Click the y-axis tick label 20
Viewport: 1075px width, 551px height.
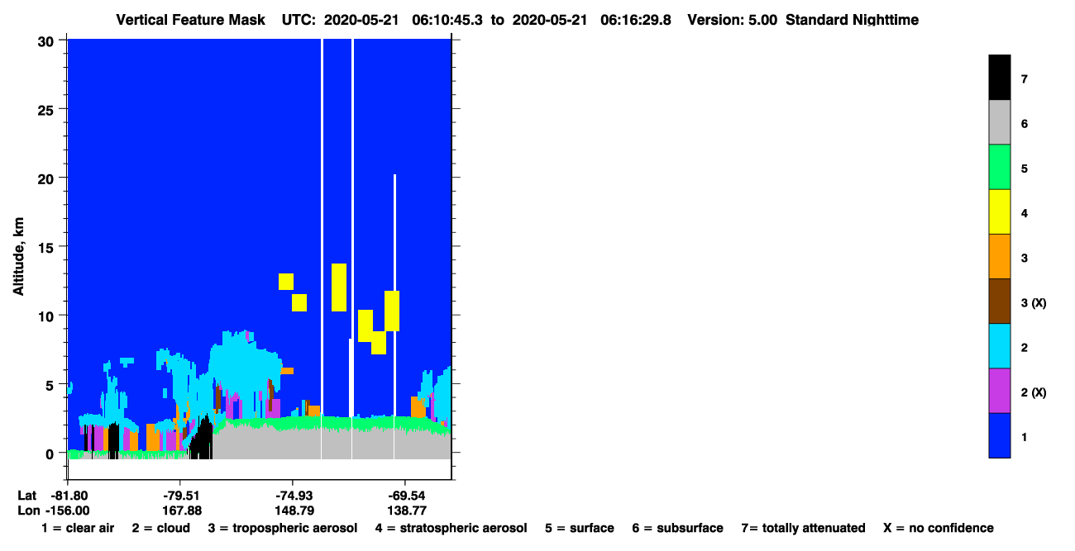47,178
